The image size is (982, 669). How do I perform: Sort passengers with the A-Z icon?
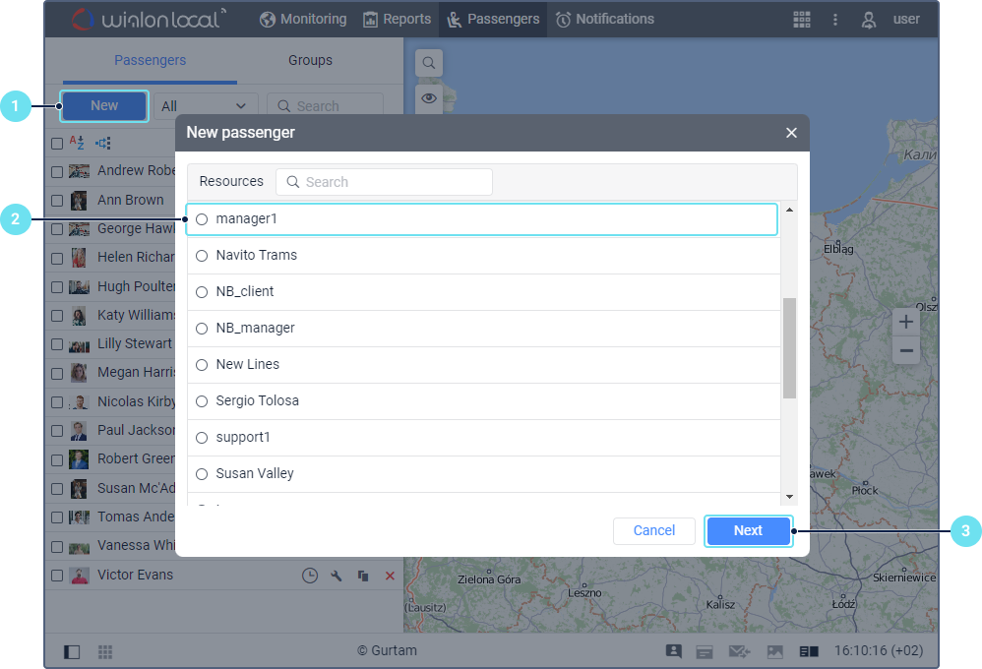pos(77,143)
